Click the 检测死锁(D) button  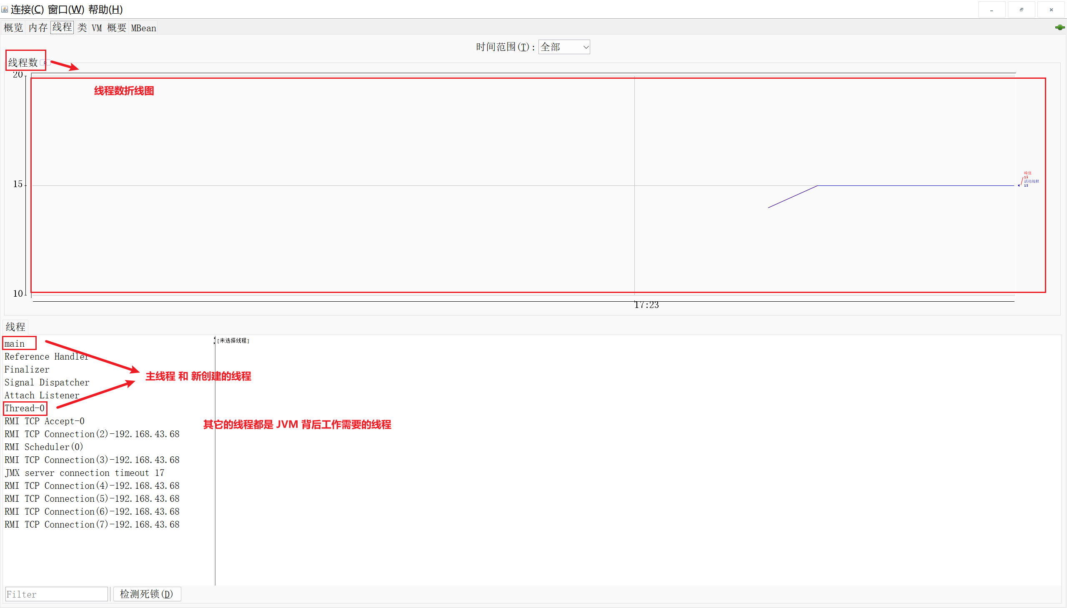click(x=147, y=594)
